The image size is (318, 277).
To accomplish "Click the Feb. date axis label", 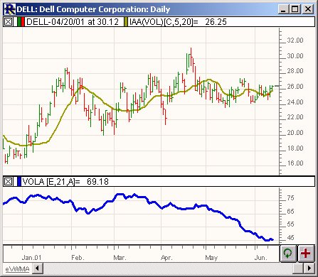I will pos(78,258).
